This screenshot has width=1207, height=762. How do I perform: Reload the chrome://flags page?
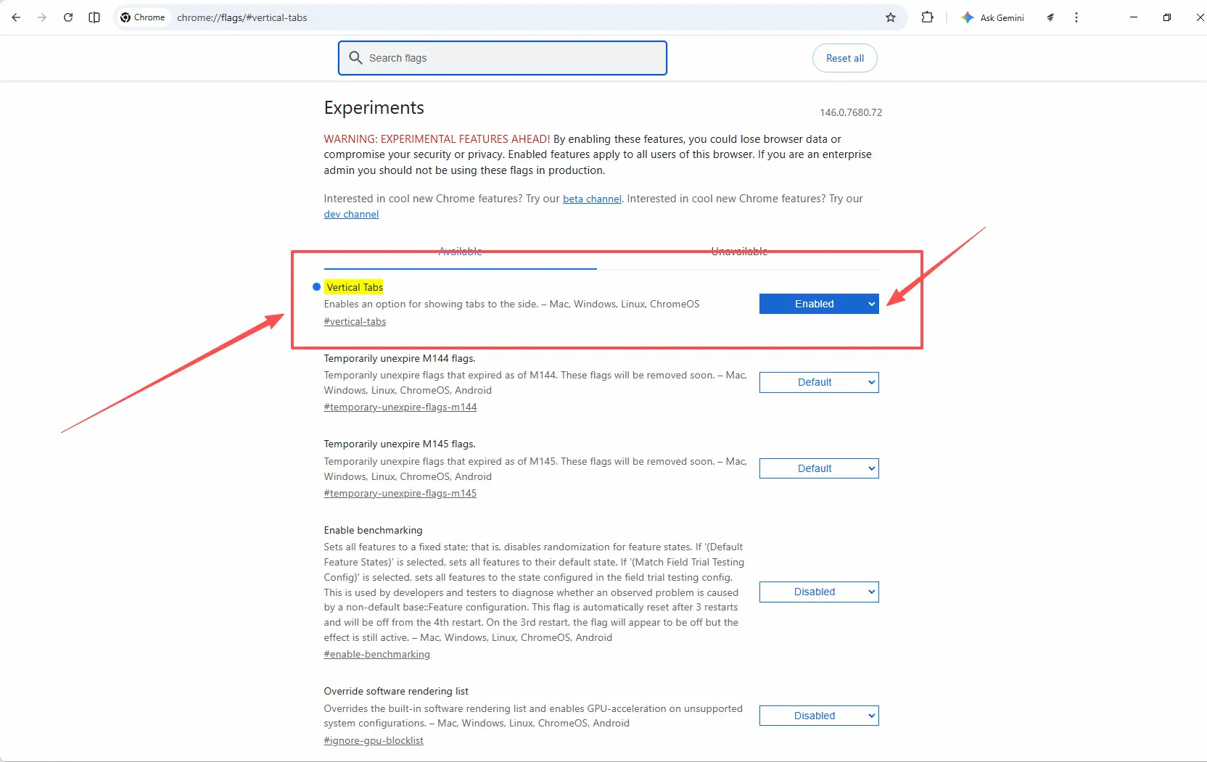pos(68,17)
